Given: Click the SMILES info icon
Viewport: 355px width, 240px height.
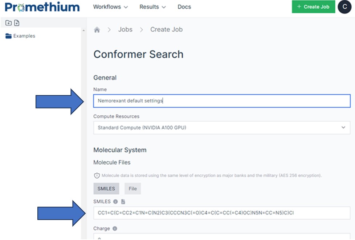Looking at the screenshot, I should pos(115,202).
